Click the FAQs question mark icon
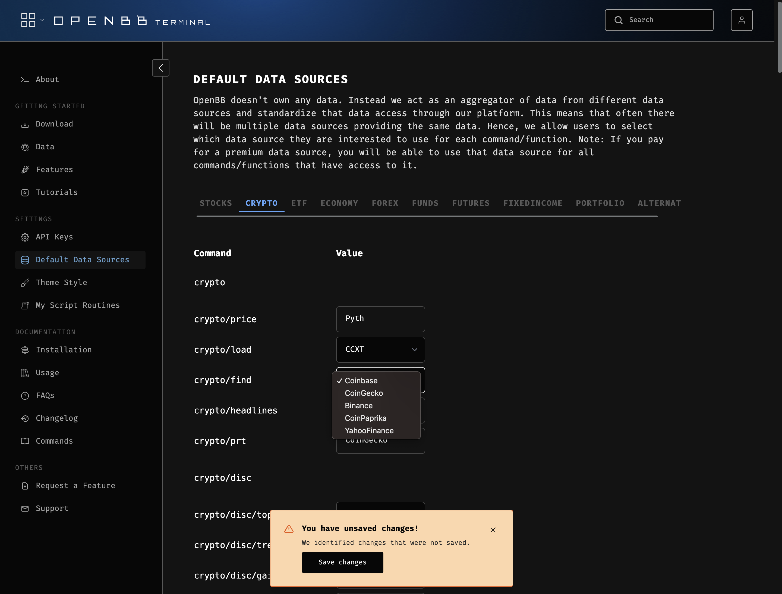This screenshot has height=594, width=782. (25, 396)
